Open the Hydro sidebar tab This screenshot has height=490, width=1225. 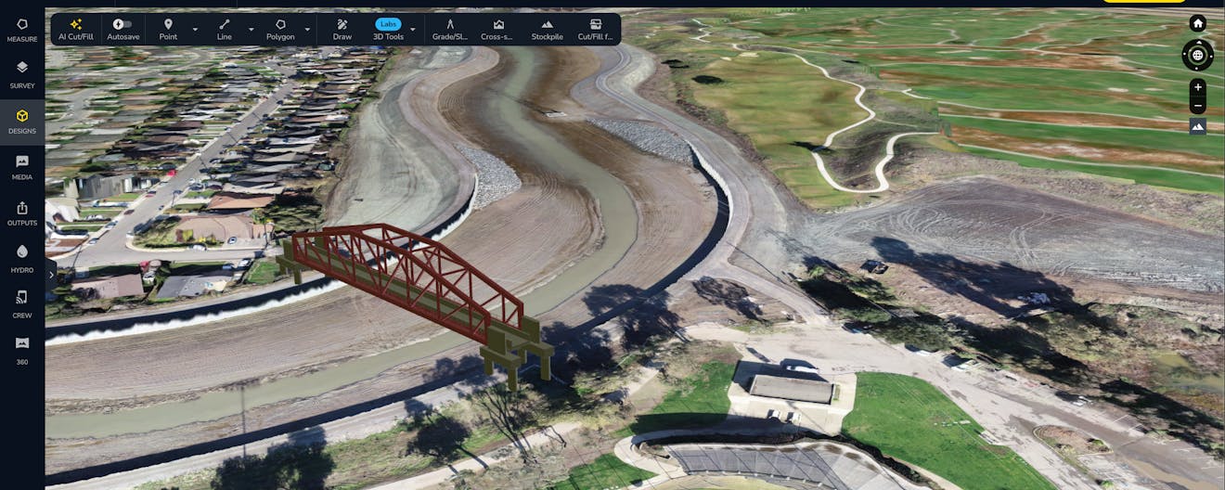[x=22, y=258]
